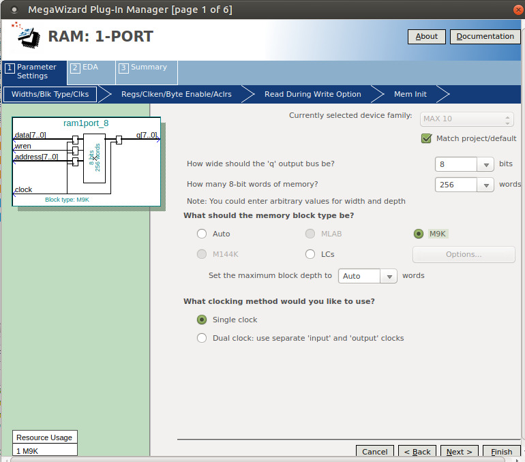Screen dimensions: 525x462
Task: Click the ram1port_8 block diagram title
Action: click(86, 123)
